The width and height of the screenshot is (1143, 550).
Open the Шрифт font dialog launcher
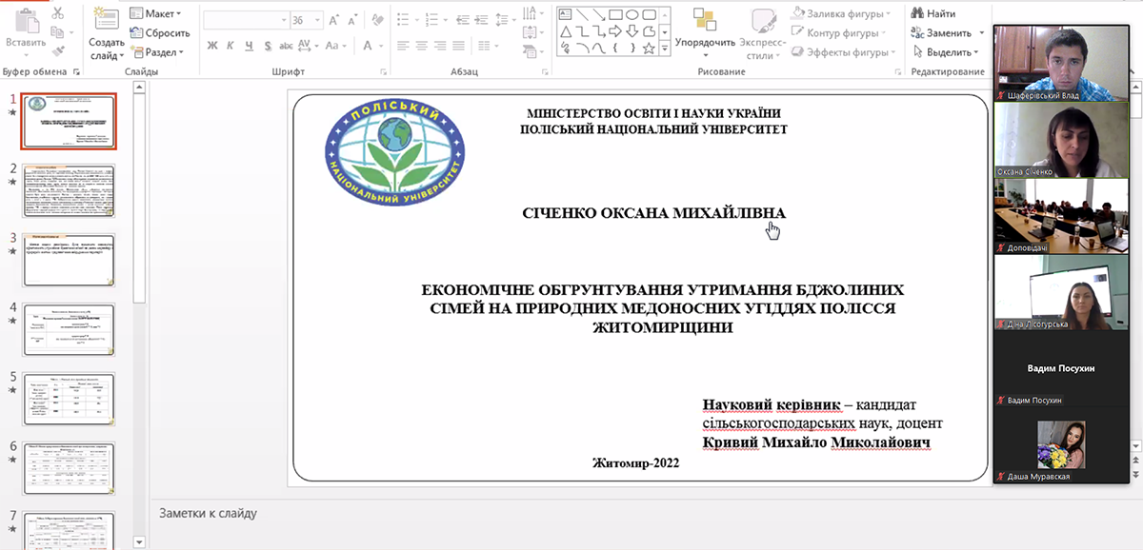[385, 71]
